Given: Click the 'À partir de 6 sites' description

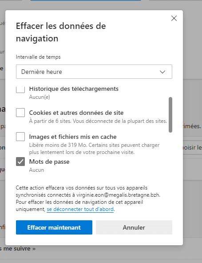Looking at the screenshot, I should click(x=98, y=121).
